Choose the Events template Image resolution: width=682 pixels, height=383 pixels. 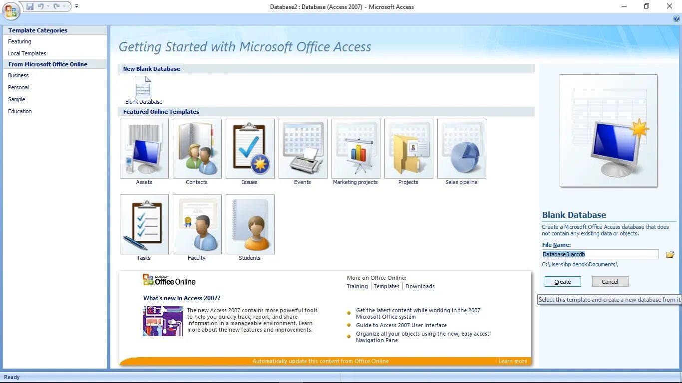click(x=303, y=152)
